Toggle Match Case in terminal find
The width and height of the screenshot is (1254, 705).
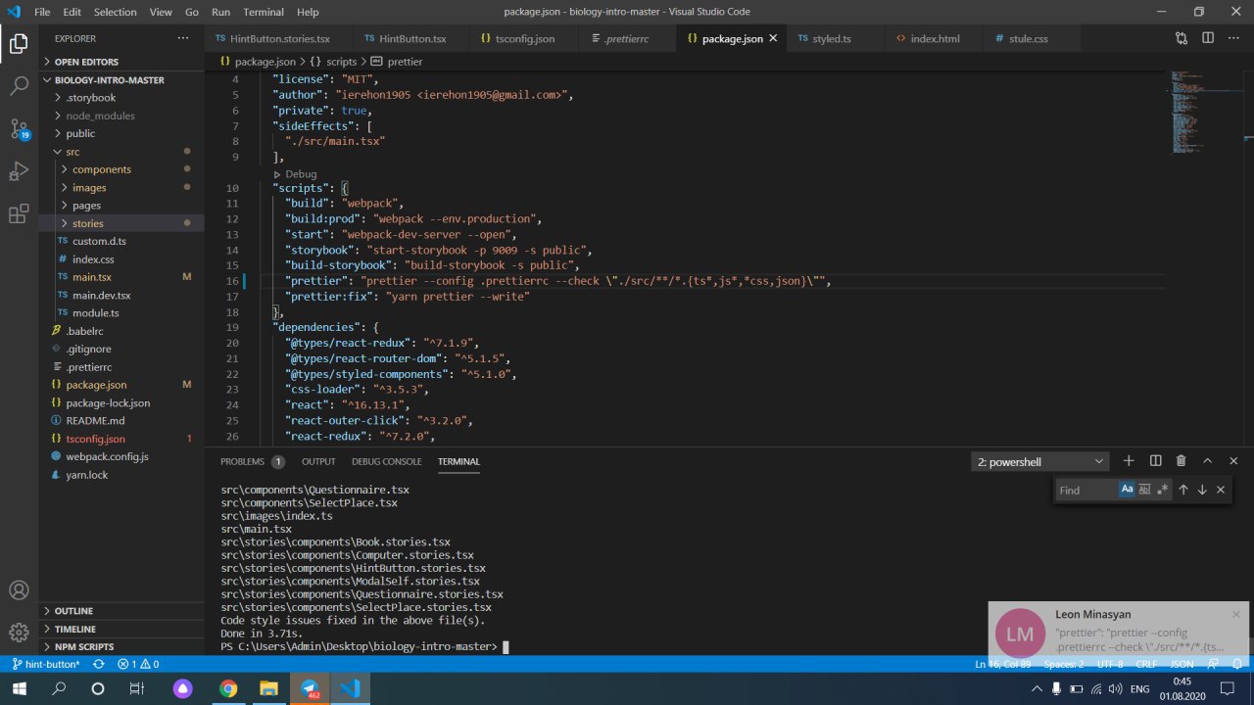coord(1127,490)
